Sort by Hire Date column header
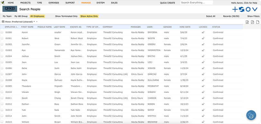The image size is (261, 124). coord(185,27)
